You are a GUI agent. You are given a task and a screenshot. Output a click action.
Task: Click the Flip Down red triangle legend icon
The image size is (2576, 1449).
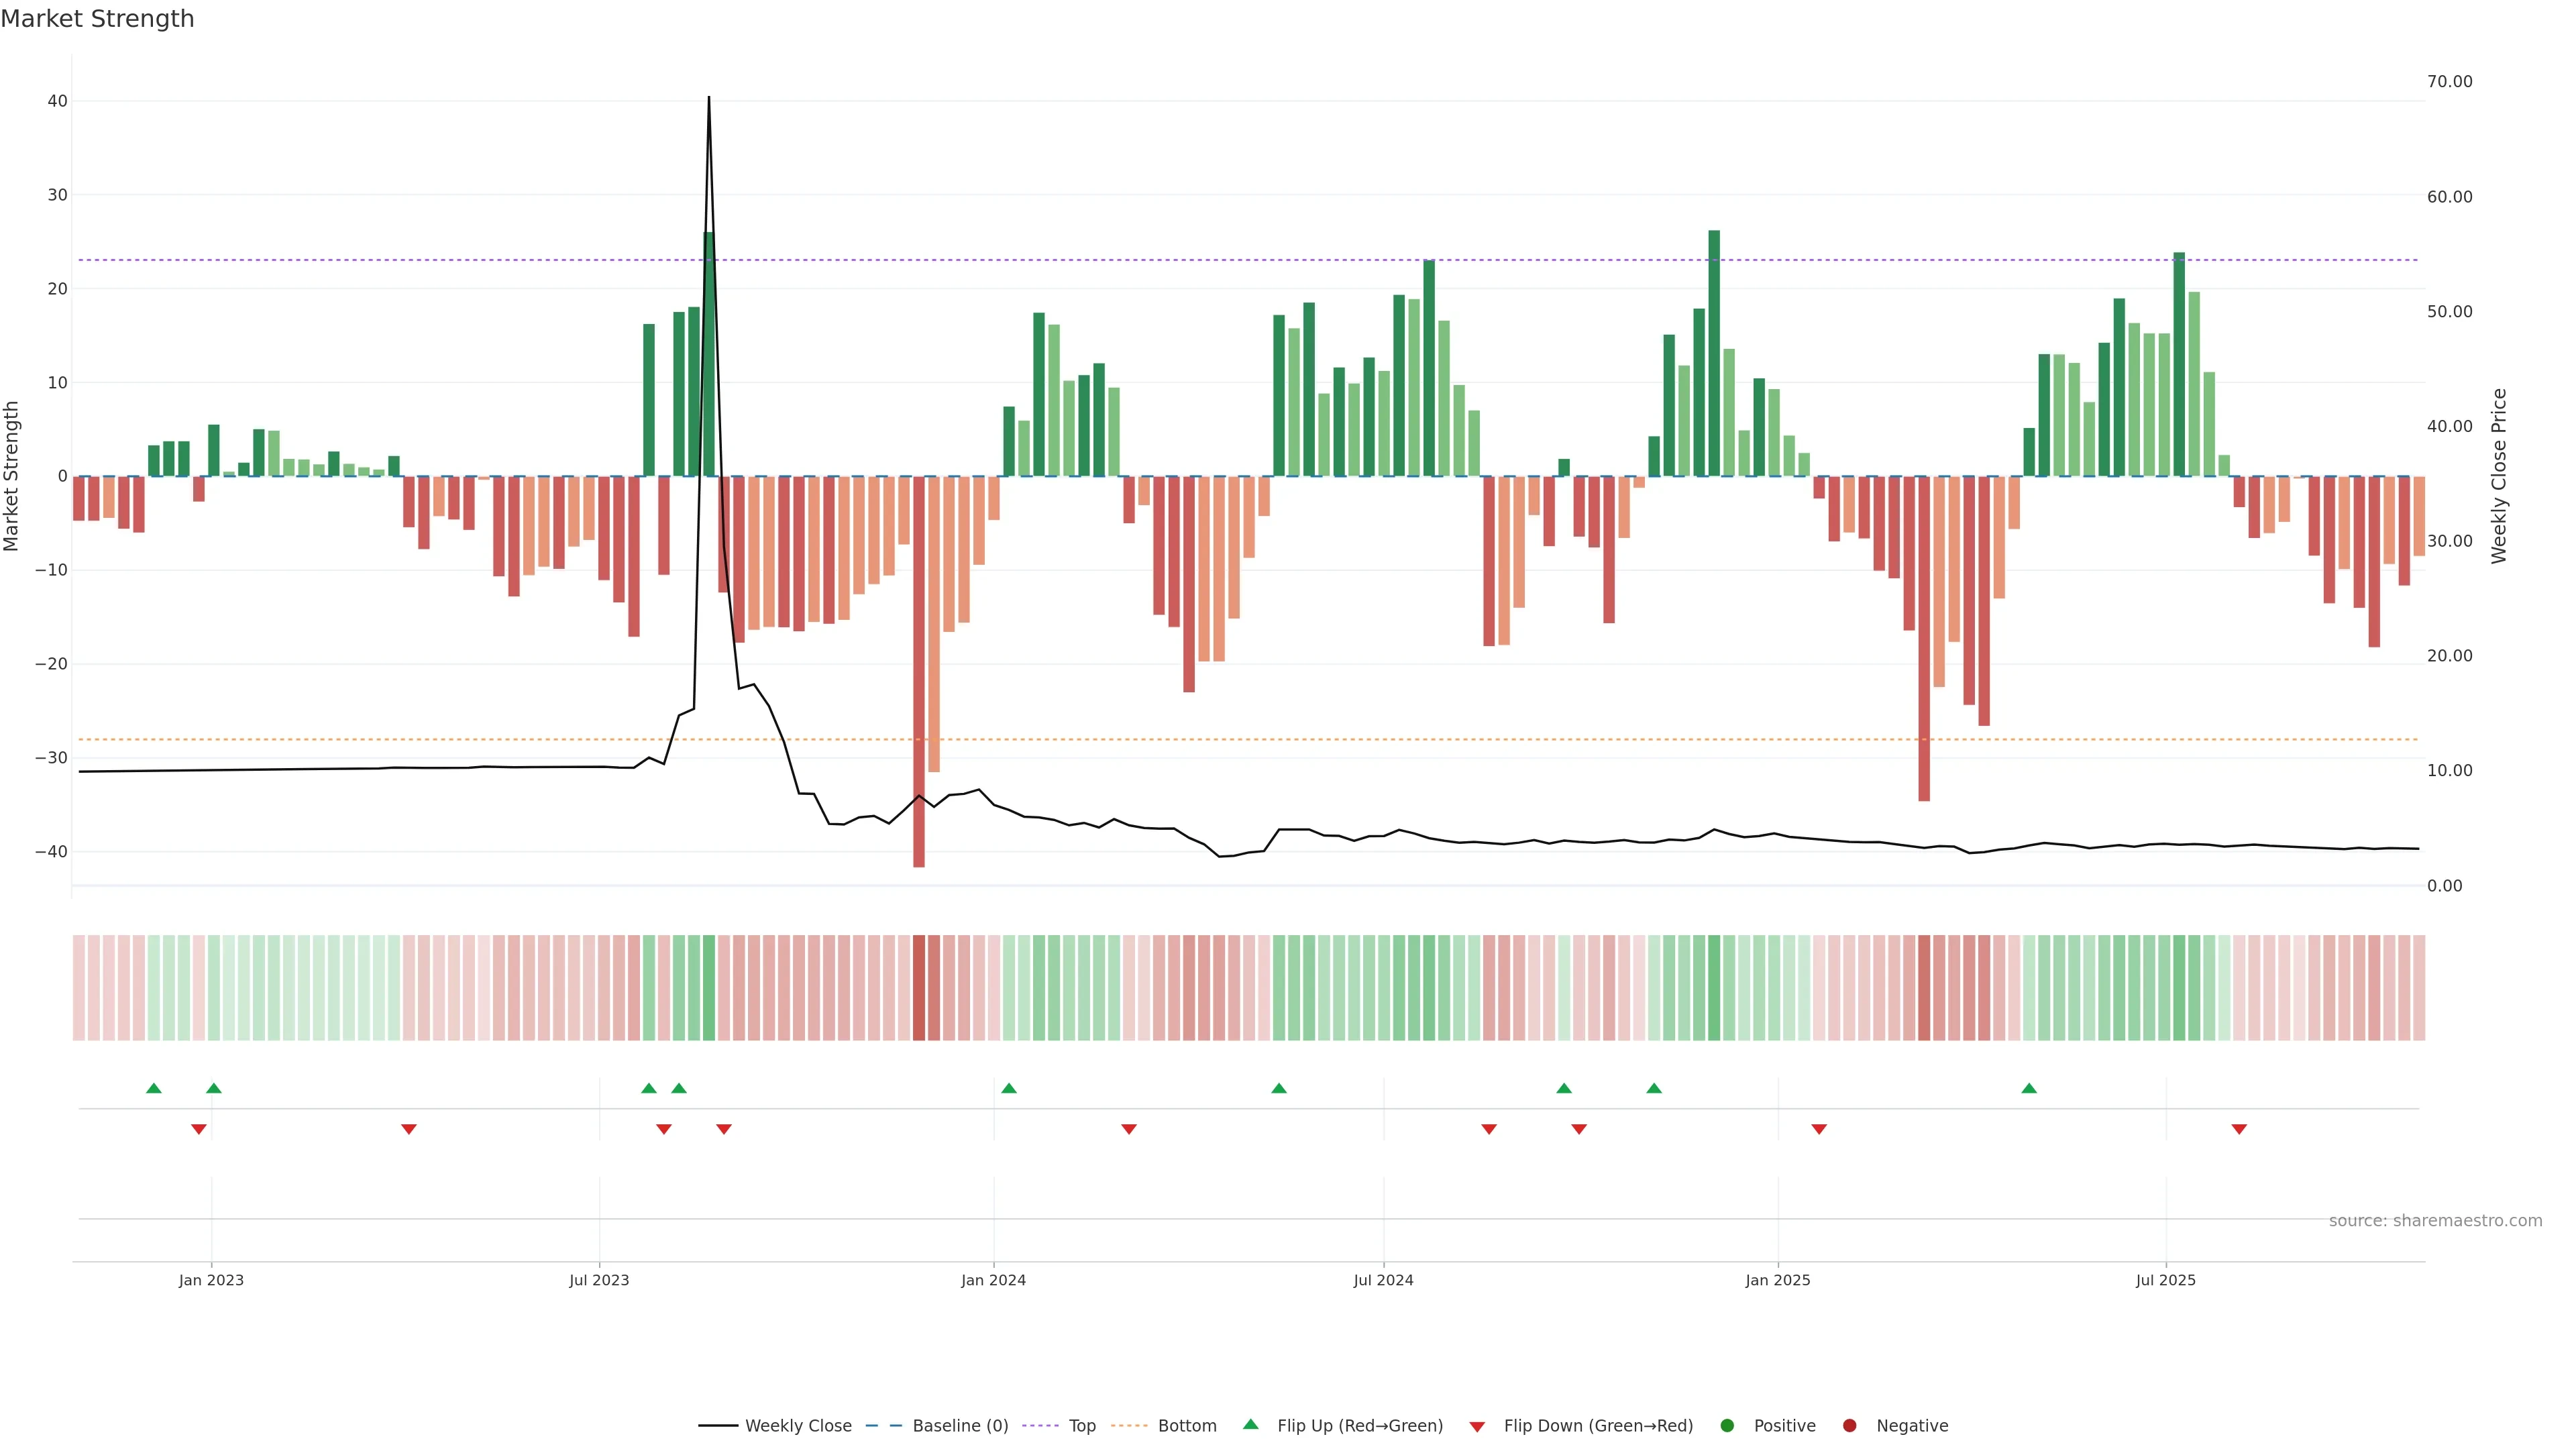[1477, 1427]
